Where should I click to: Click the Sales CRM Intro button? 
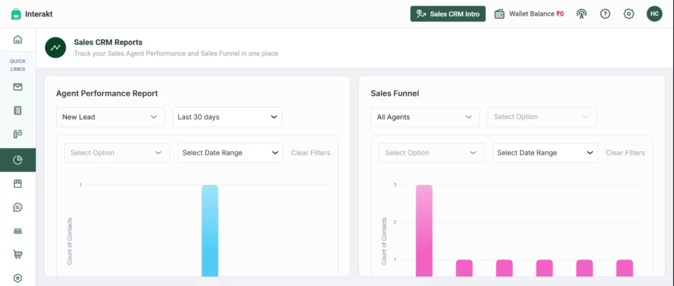click(448, 14)
